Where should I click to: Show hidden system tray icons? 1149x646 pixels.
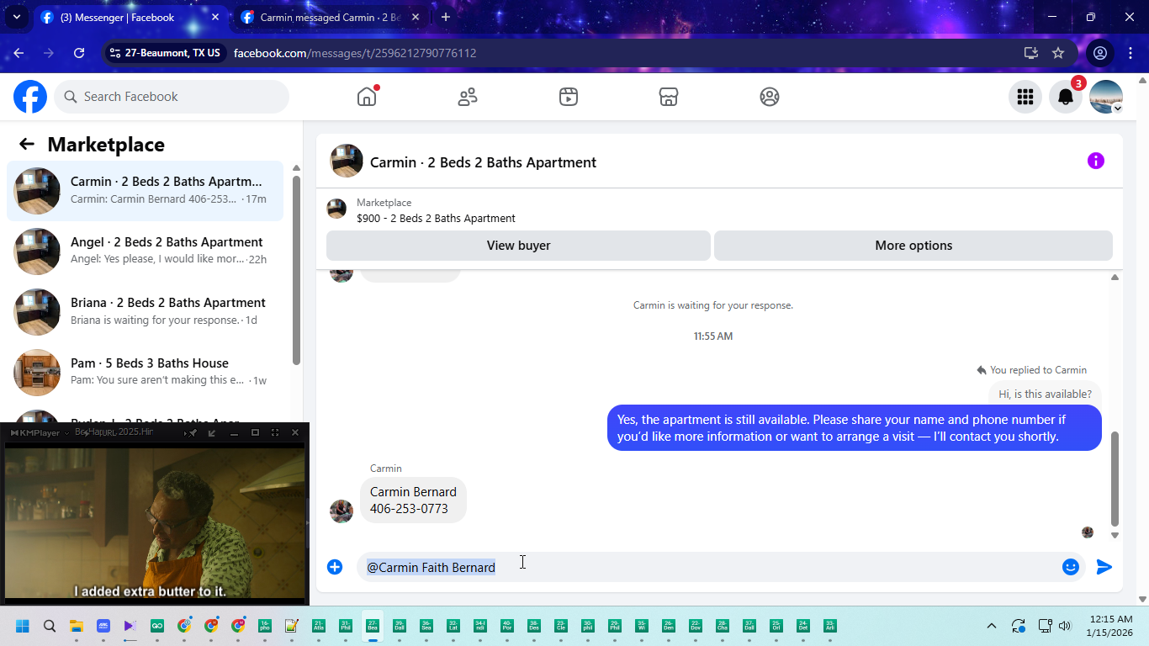[992, 626]
